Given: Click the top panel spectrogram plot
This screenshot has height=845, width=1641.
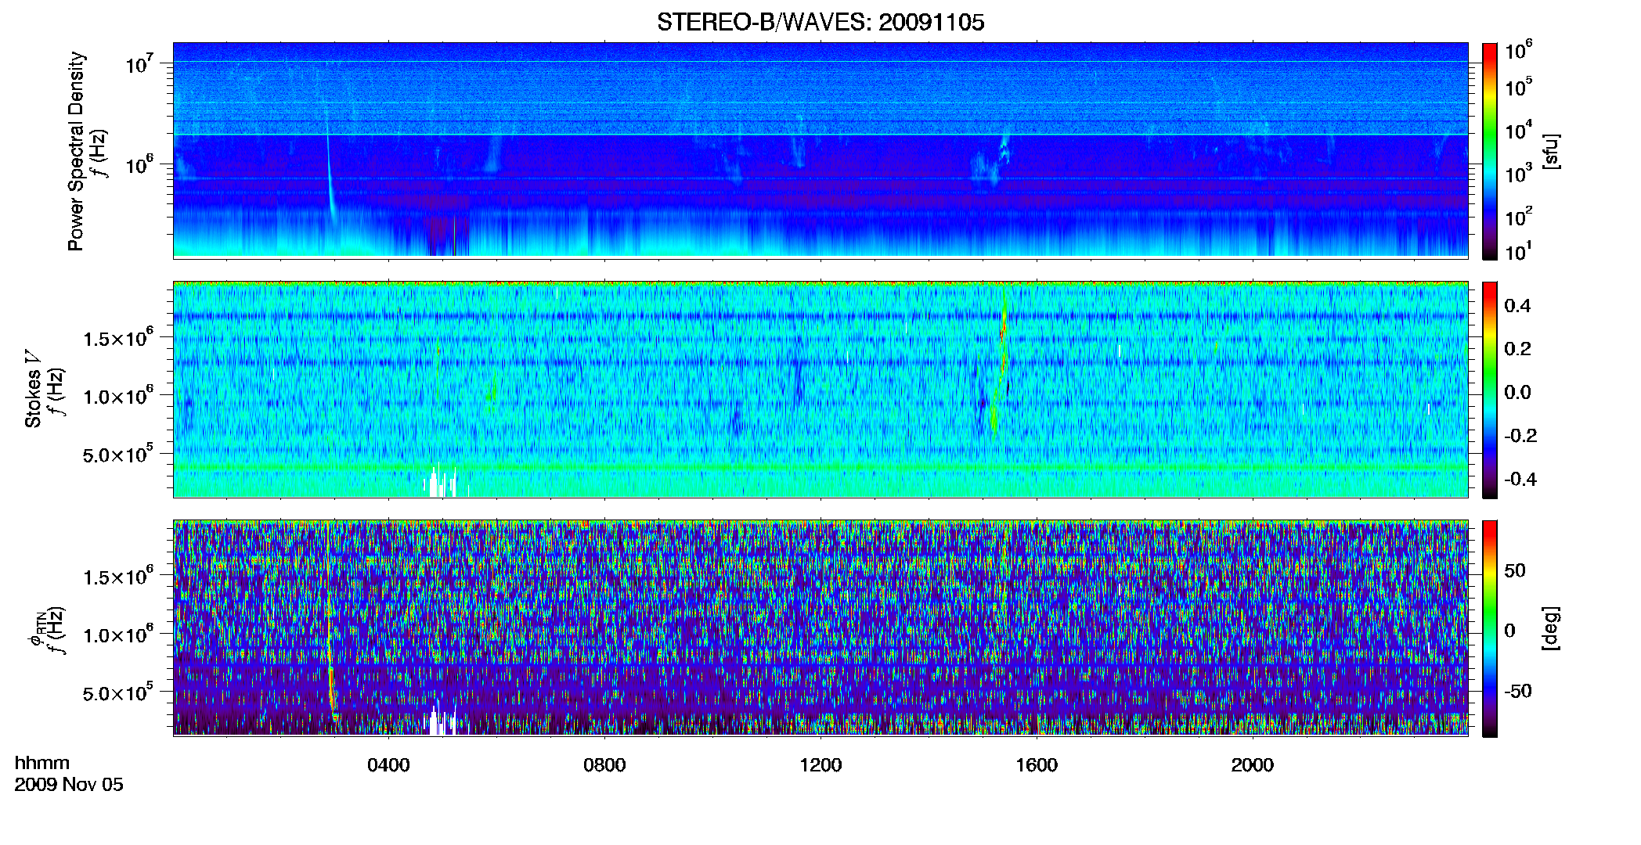Looking at the screenshot, I should (820, 149).
